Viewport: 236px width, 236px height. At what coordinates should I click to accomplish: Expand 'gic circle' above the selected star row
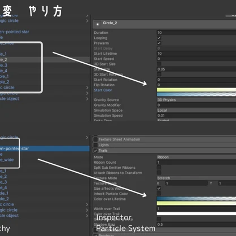(87, 138)
